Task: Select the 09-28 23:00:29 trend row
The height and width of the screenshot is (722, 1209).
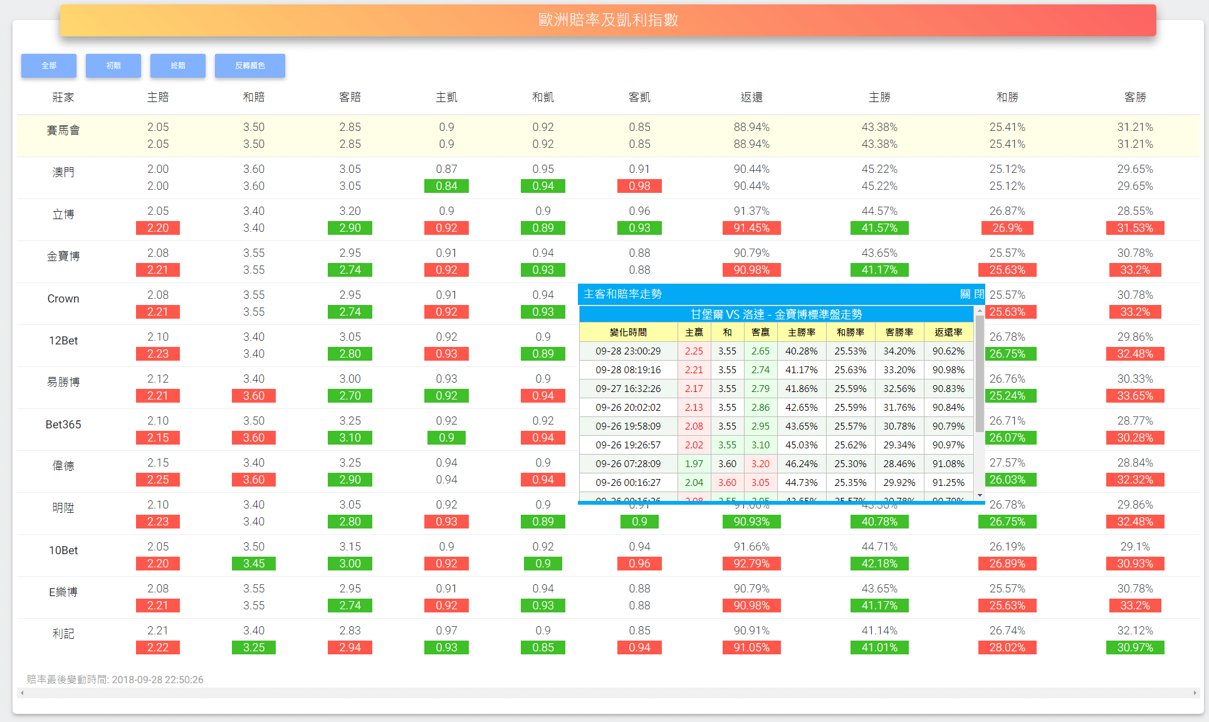Action: (x=628, y=351)
